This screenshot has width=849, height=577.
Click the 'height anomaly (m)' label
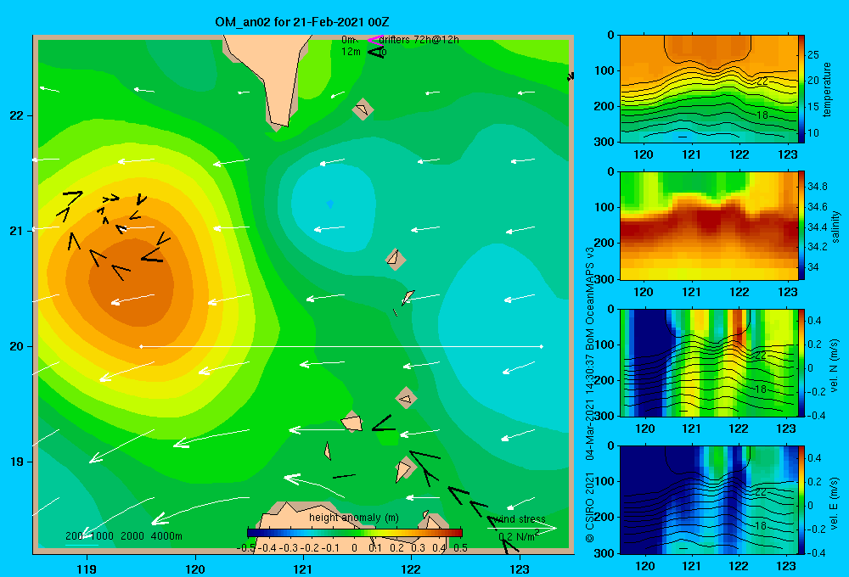(x=354, y=518)
